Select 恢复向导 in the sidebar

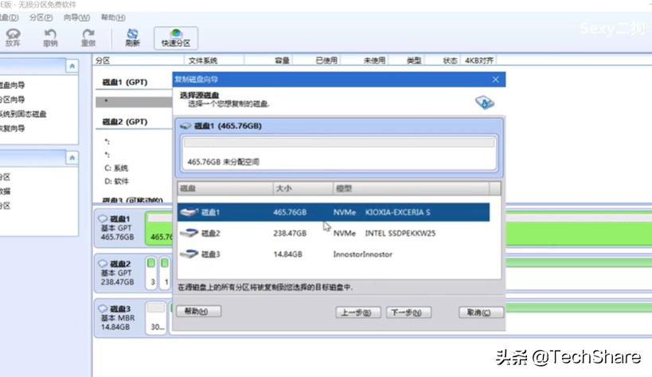point(12,128)
